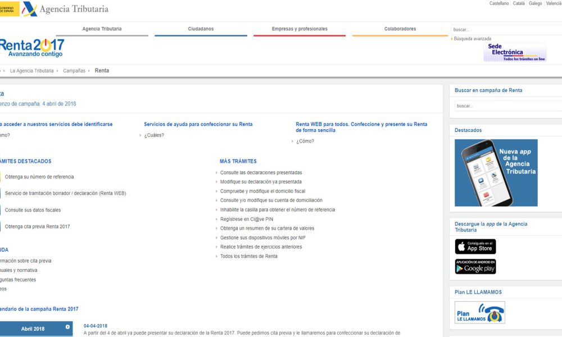Tap the App Store download badge

pyautogui.click(x=475, y=247)
